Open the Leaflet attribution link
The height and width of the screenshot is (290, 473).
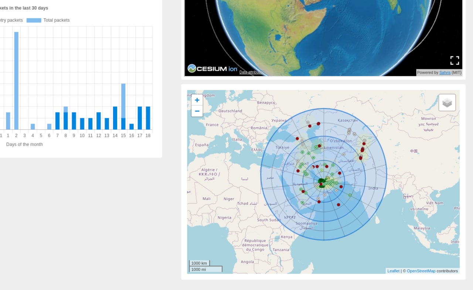393,271
